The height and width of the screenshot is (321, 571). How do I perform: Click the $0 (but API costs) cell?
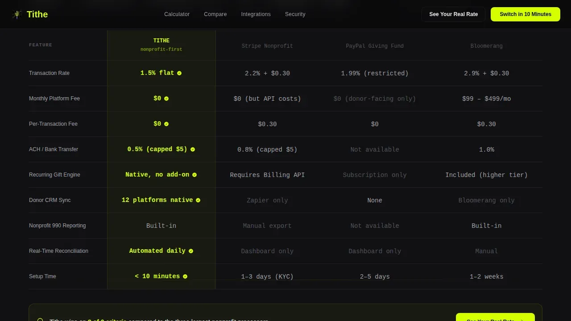(267, 99)
